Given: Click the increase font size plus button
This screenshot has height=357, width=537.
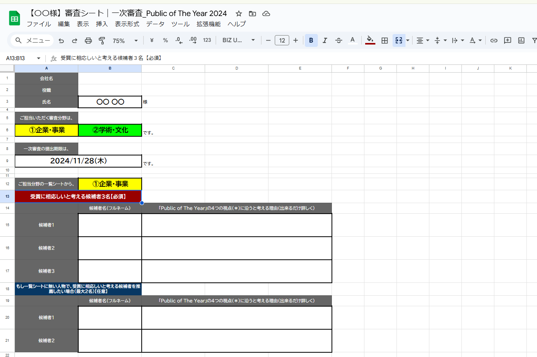Looking at the screenshot, I should tap(296, 41).
